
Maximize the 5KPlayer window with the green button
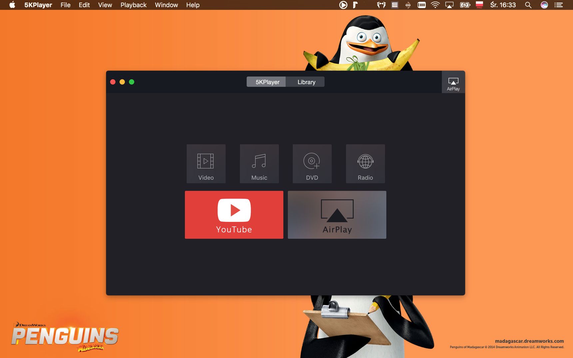pos(132,82)
